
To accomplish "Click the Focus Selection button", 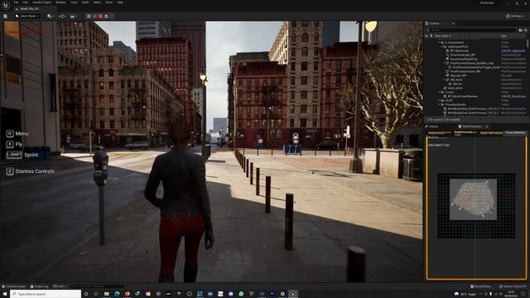I will pyautogui.click(x=515, y=132).
